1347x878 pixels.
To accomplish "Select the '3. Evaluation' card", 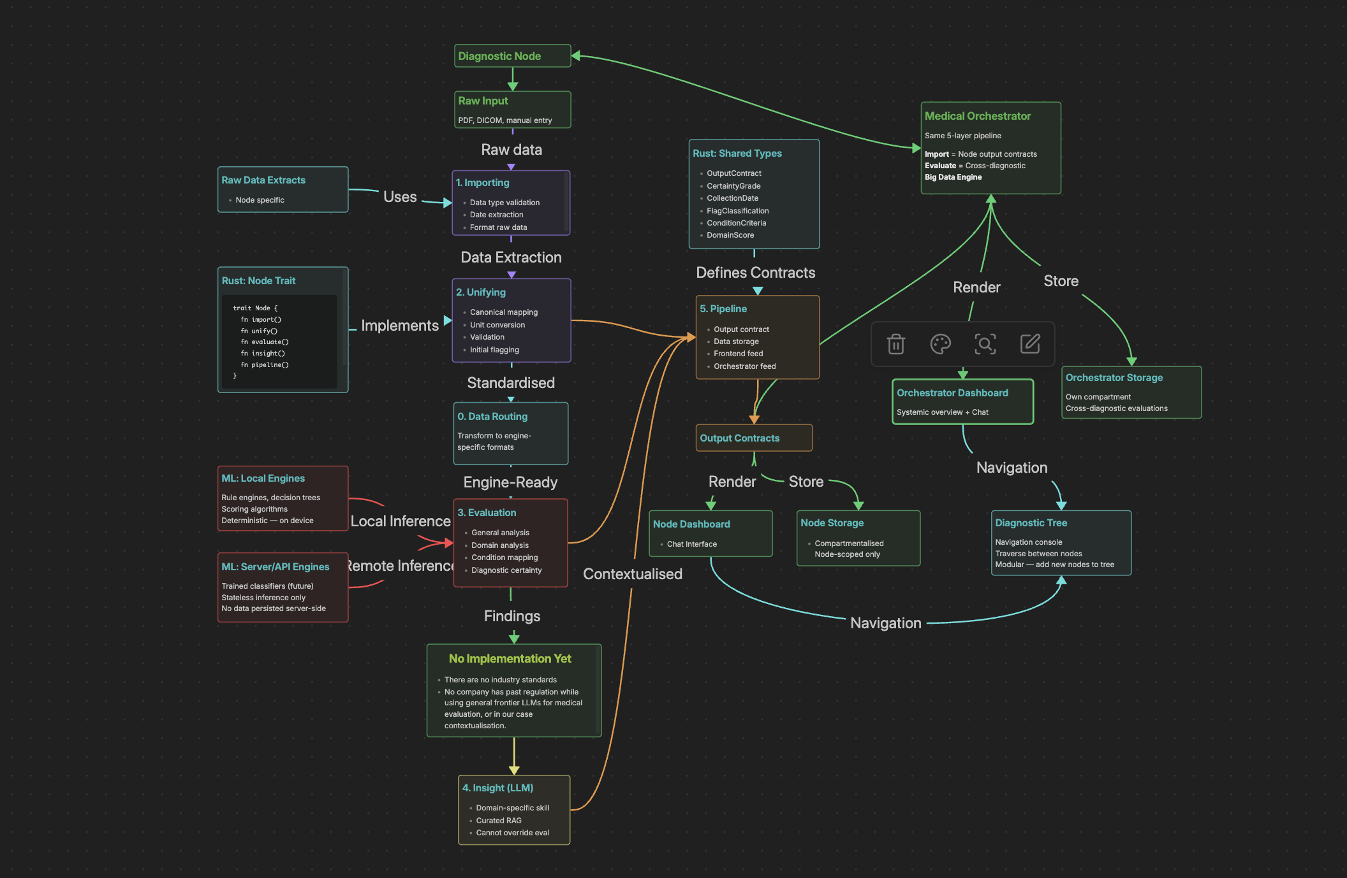I will pos(510,542).
